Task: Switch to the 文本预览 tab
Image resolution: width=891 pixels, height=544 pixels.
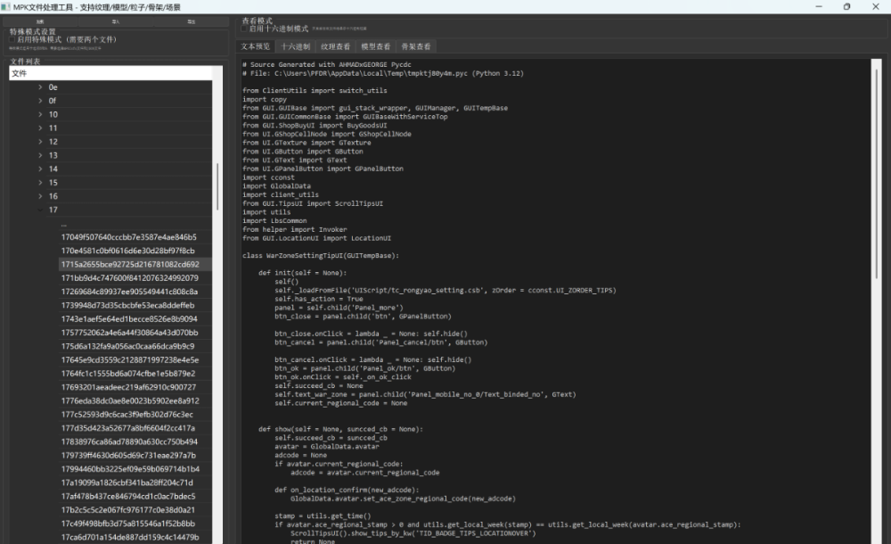Action: pos(255,46)
